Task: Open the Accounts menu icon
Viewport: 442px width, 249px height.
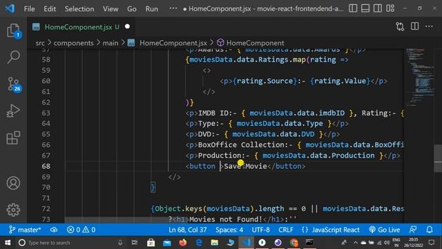Action: click(x=13, y=183)
